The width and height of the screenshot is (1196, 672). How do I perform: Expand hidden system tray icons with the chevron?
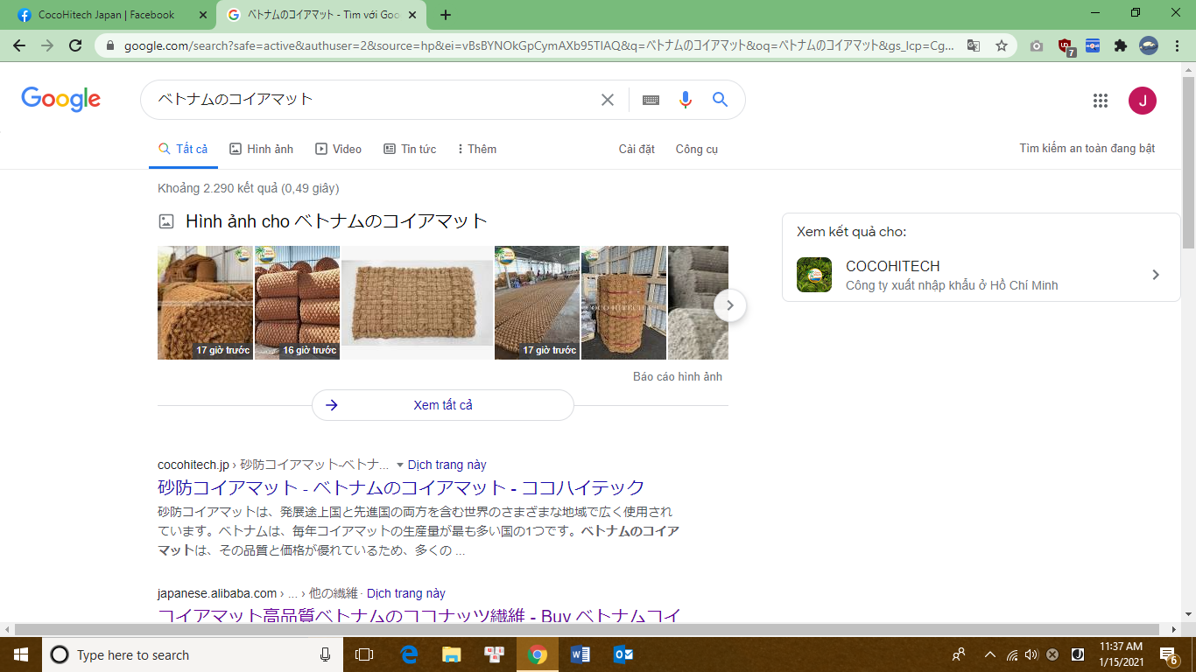[x=988, y=654]
